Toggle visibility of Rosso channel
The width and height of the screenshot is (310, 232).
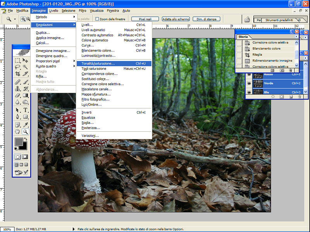coord(248,75)
